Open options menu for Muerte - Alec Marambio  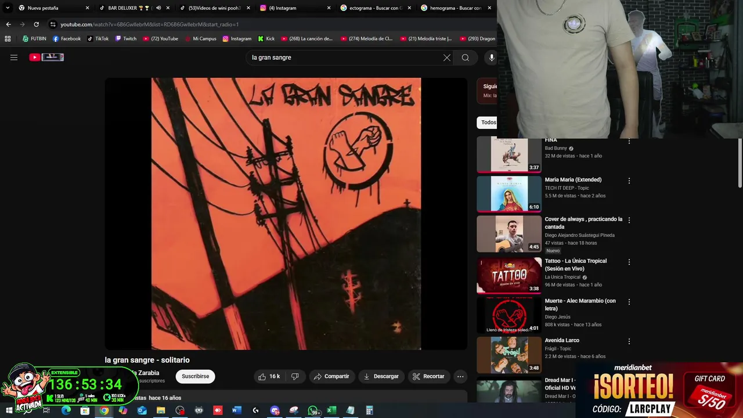pos(629,302)
